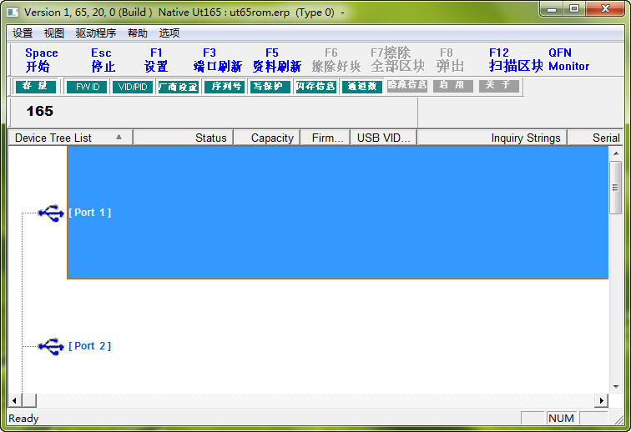Image resolution: width=631 pixels, height=432 pixels.
Task: Click the Port 2 USB icon
Action: (51, 346)
